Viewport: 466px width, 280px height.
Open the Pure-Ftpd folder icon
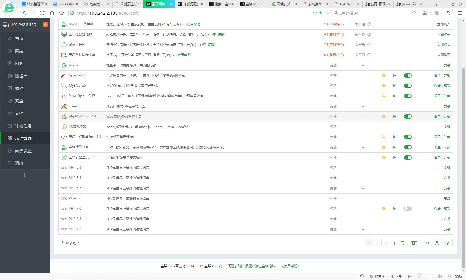[384, 96]
